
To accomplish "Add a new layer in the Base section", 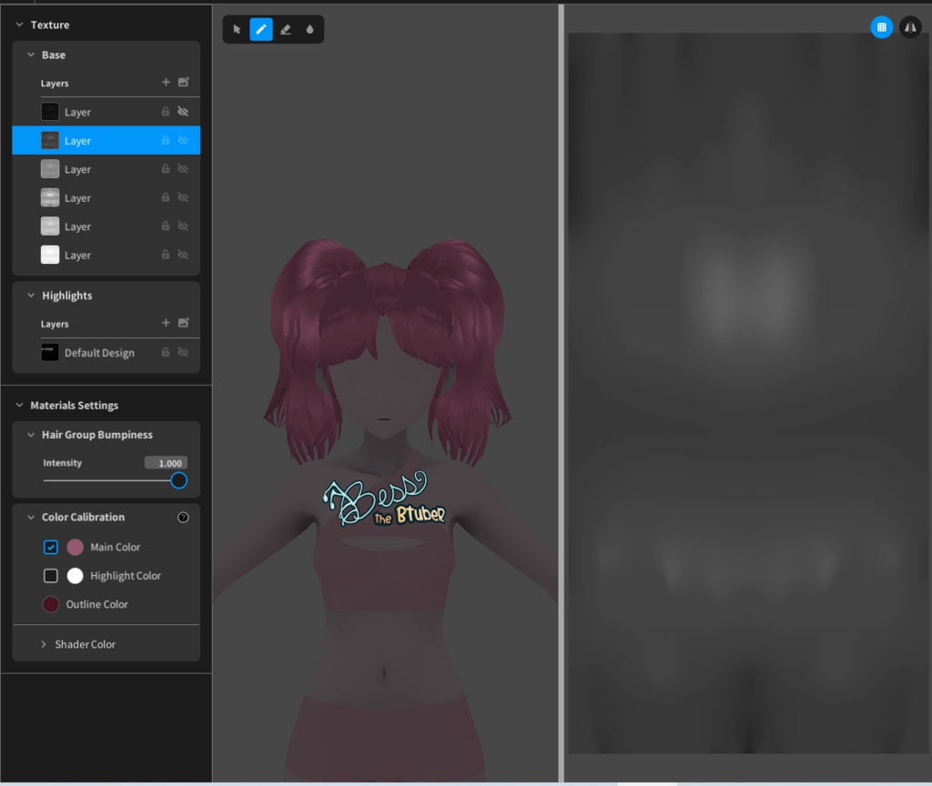I will point(166,82).
